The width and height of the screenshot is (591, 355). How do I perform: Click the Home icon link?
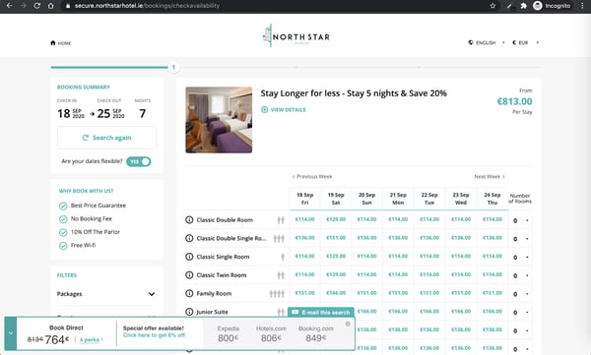pos(53,43)
